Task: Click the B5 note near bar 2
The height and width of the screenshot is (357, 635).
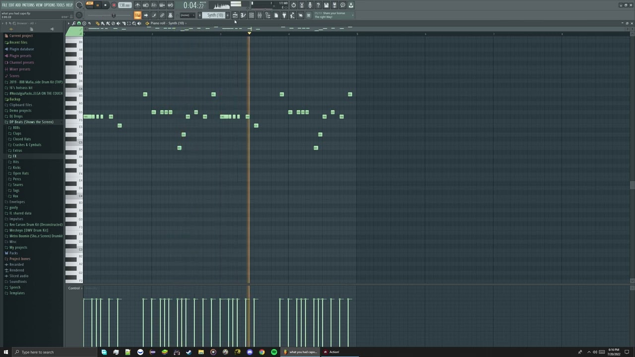Action: click(x=145, y=94)
